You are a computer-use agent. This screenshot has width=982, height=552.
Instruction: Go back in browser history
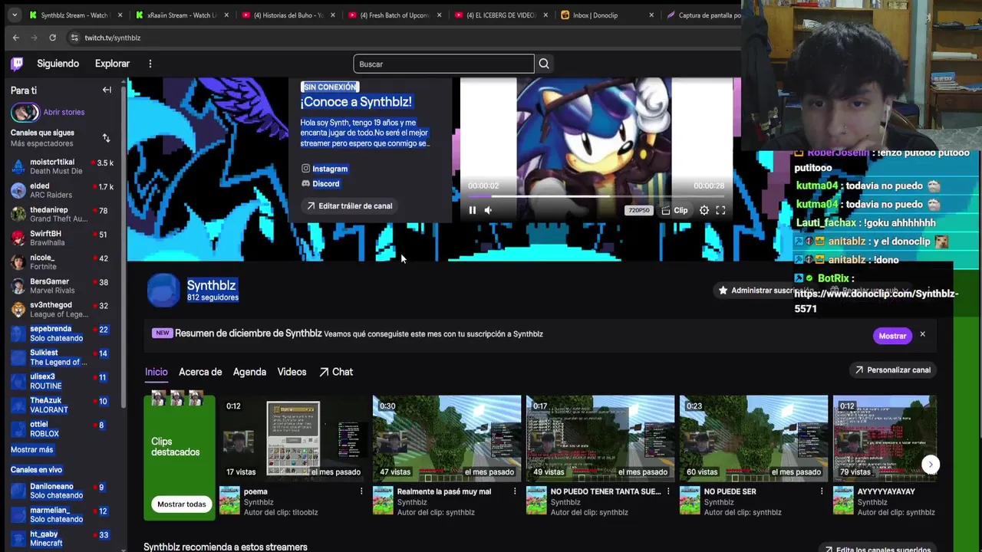15,38
